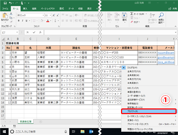Screen dimensions: 178x135
Task: Decrease font size with small A icon
Action: 58,15
